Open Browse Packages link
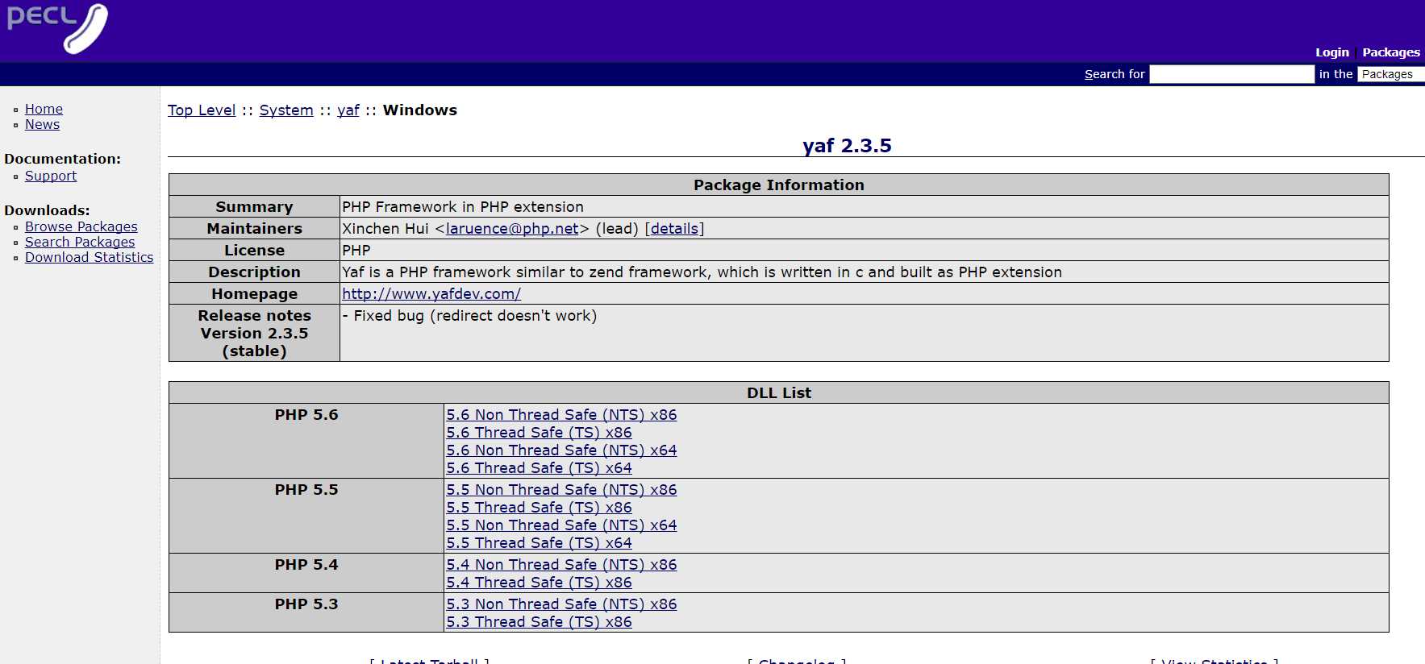 [81, 226]
